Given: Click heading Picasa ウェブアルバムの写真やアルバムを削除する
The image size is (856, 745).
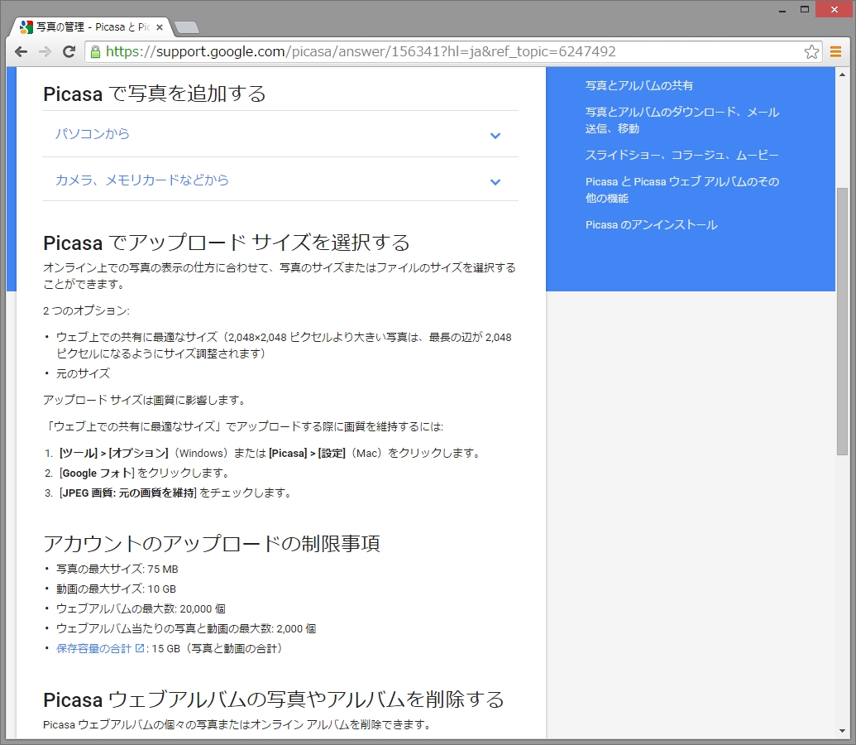Looking at the screenshot, I should 274,699.
